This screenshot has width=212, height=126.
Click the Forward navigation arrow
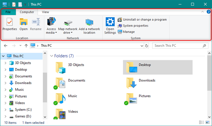point(14,46)
